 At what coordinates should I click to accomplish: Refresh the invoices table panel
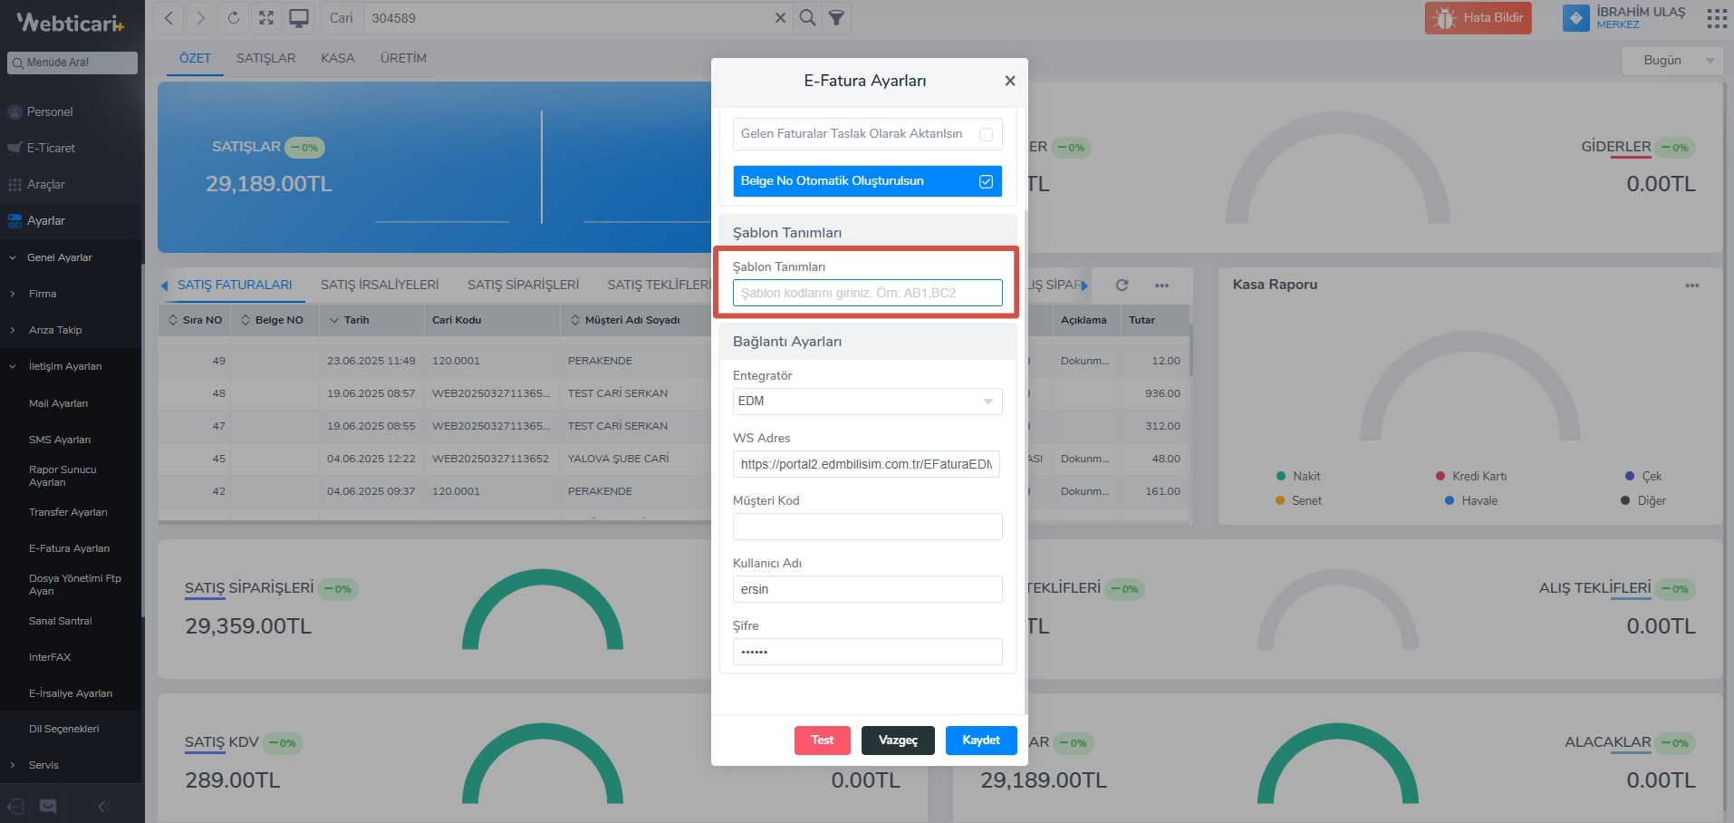pyautogui.click(x=1122, y=285)
